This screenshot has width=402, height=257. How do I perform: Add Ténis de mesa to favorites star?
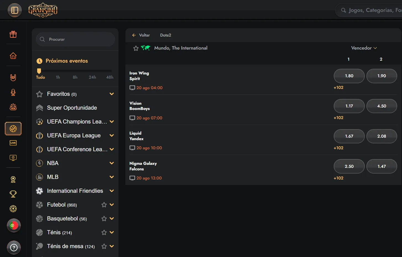tap(104, 246)
